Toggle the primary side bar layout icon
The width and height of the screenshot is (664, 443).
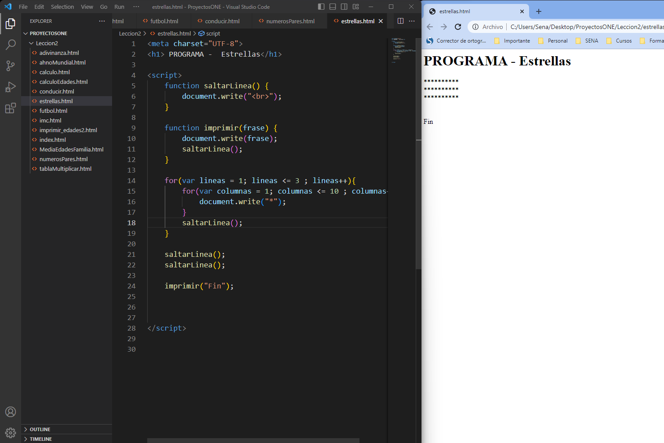click(x=321, y=7)
